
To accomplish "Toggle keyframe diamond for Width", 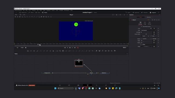I will tap(158, 41).
